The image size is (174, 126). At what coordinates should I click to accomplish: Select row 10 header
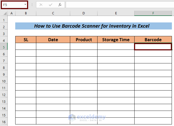4,80
